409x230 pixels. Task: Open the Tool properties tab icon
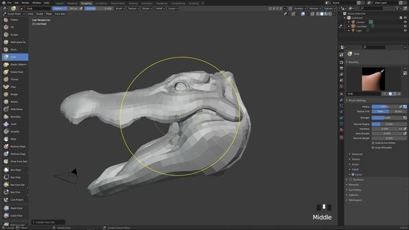(341, 55)
